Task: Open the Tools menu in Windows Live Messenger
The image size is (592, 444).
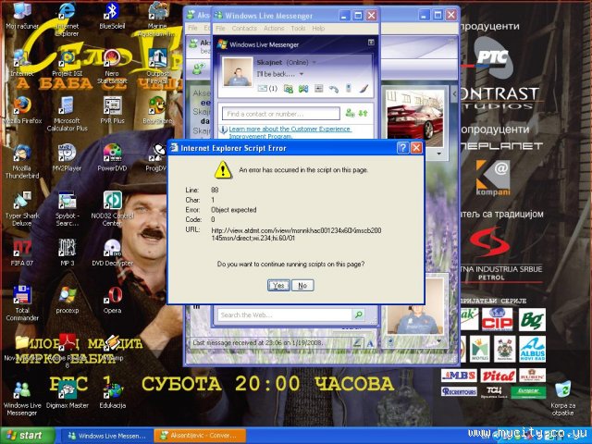Action: click(298, 29)
